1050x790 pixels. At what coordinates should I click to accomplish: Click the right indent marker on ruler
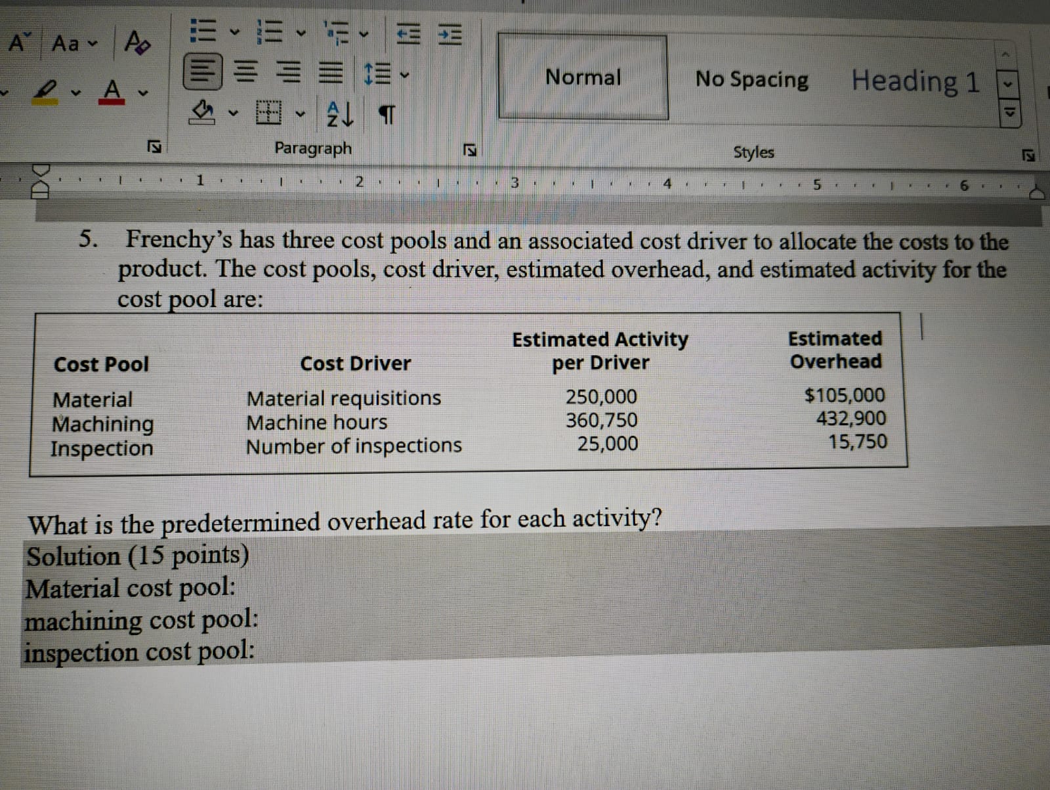(1036, 193)
